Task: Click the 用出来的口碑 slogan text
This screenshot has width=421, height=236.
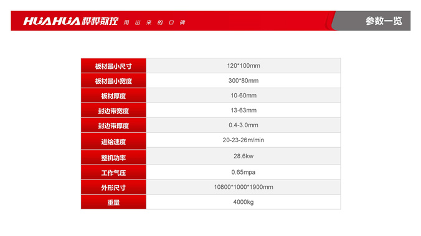Action: (154, 22)
